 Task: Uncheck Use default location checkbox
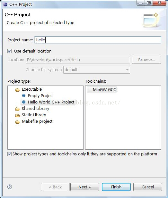pos(10,51)
